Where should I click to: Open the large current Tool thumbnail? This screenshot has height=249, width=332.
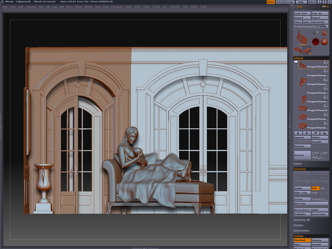(x=302, y=37)
